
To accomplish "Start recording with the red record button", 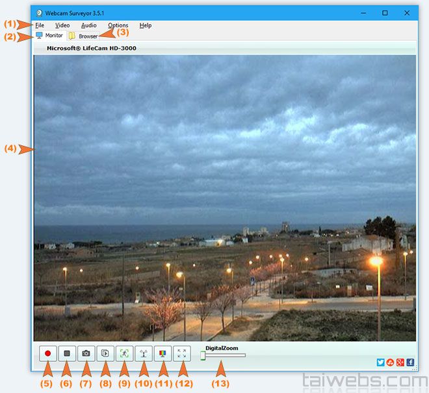I will click(x=47, y=354).
